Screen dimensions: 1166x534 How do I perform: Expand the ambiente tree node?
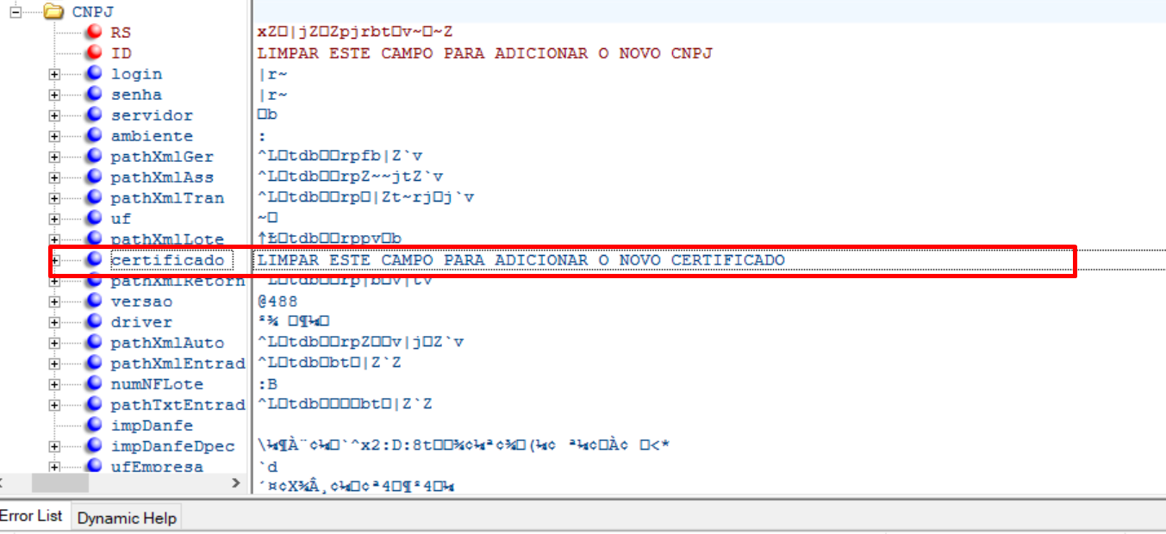tap(54, 136)
